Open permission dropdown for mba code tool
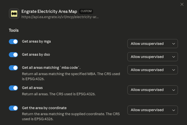 (x=152, y=70)
